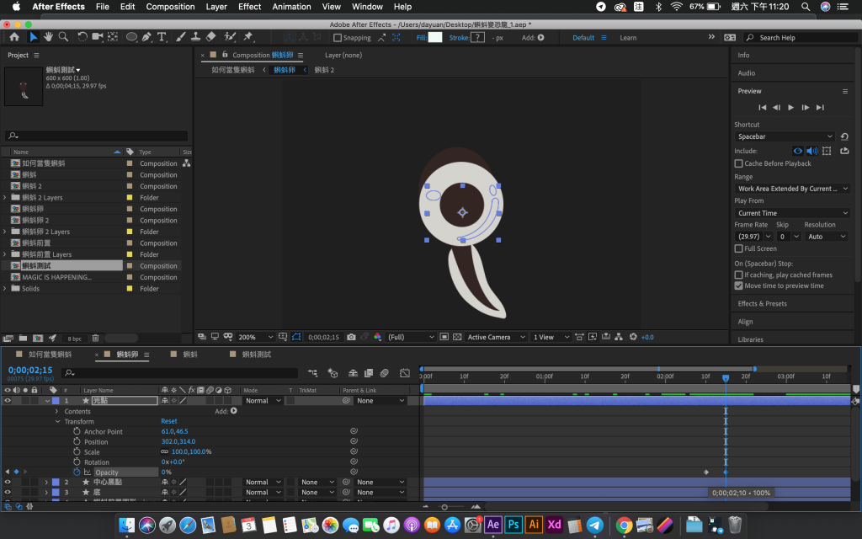The width and height of the screenshot is (862, 539).
Task: Switch to the 蝌蚪測試 timeline tab
Action: tap(257, 355)
